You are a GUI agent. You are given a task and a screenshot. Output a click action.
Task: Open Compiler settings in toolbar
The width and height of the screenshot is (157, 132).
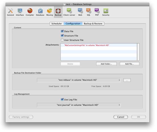pyautogui.click(x=30, y=11)
